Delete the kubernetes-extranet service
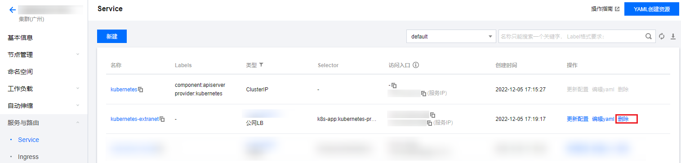The width and height of the screenshot is (681, 163). [623, 119]
